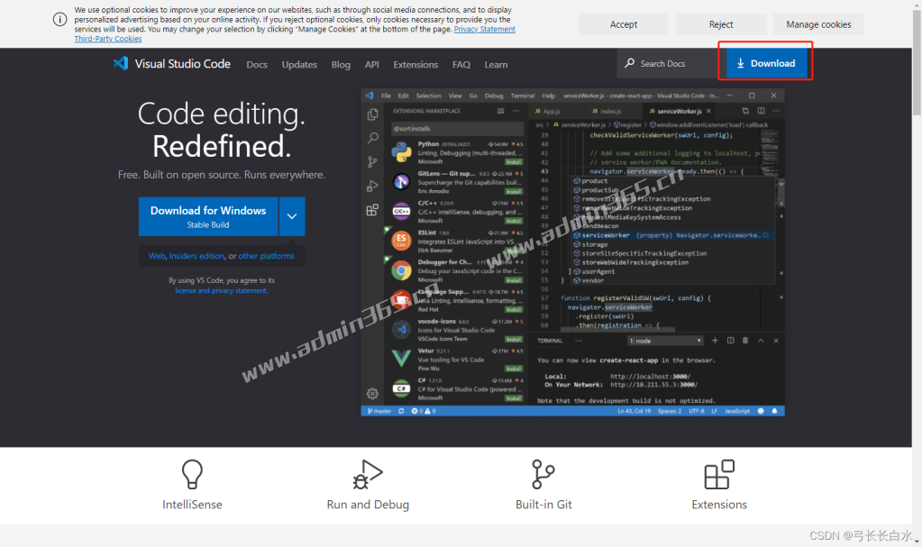Click the Built-in Git label
The height and width of the screenshot is (547, 922).
pyautogui.click(x=543, y=505)
